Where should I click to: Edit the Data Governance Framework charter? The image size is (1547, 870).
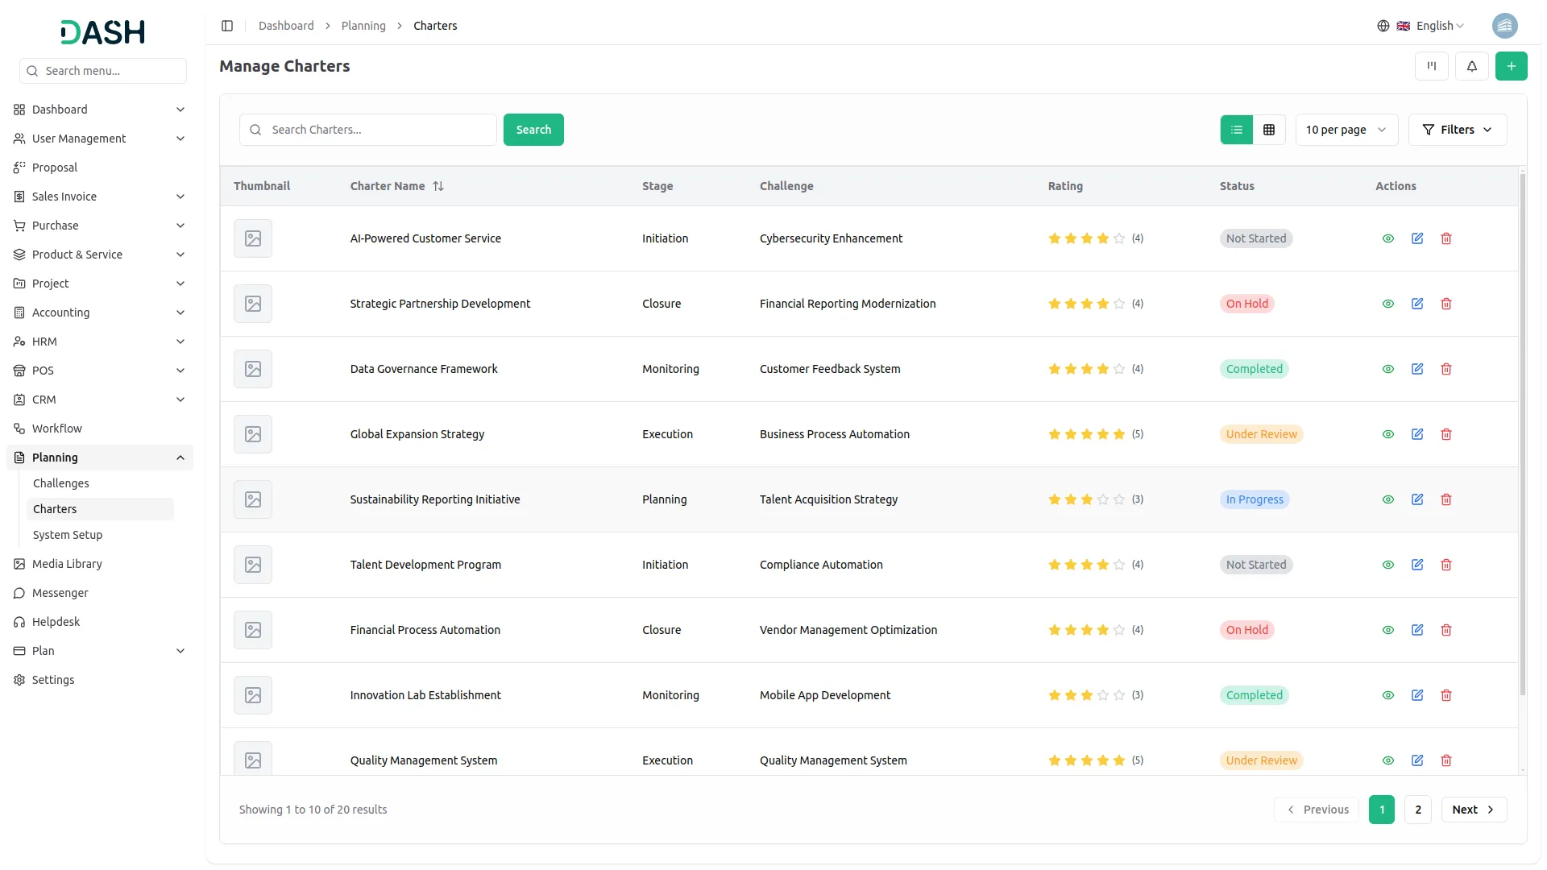[1416, 369]
